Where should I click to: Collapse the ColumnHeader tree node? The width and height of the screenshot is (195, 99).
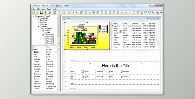coord(41,35)
